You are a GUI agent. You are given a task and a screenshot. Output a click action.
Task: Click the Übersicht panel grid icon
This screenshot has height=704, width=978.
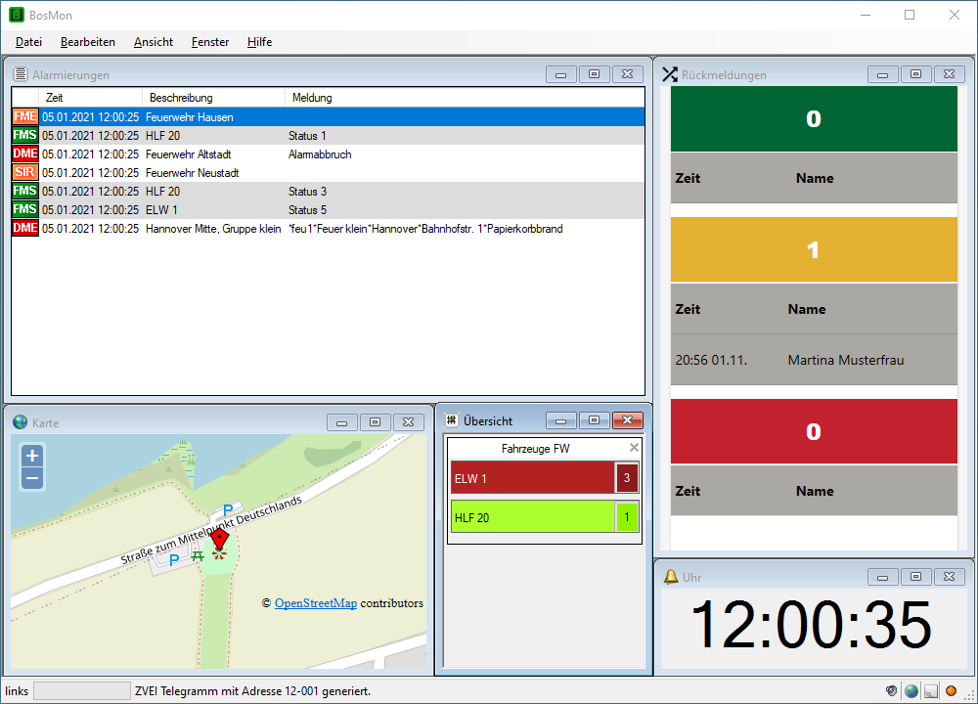pyautogui.click(x=452, y=420)
